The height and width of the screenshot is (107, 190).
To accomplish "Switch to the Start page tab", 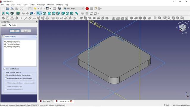I will (46, 101).
